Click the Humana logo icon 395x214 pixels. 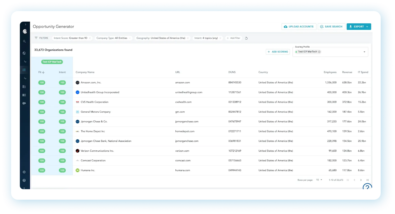[x=78, y=170]
